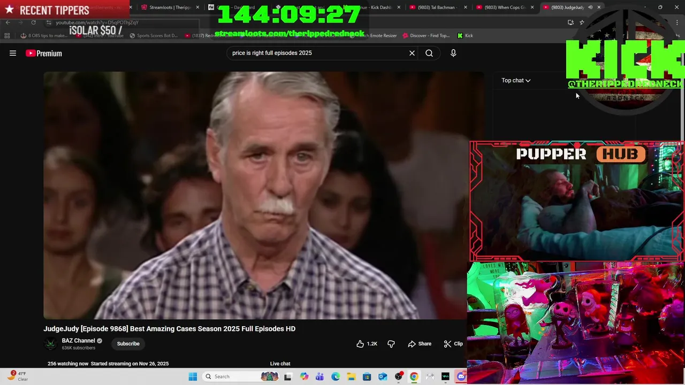685x385 pixels.
Task: Open BAZ Channel avatar
Action: (x=50, y=344)
